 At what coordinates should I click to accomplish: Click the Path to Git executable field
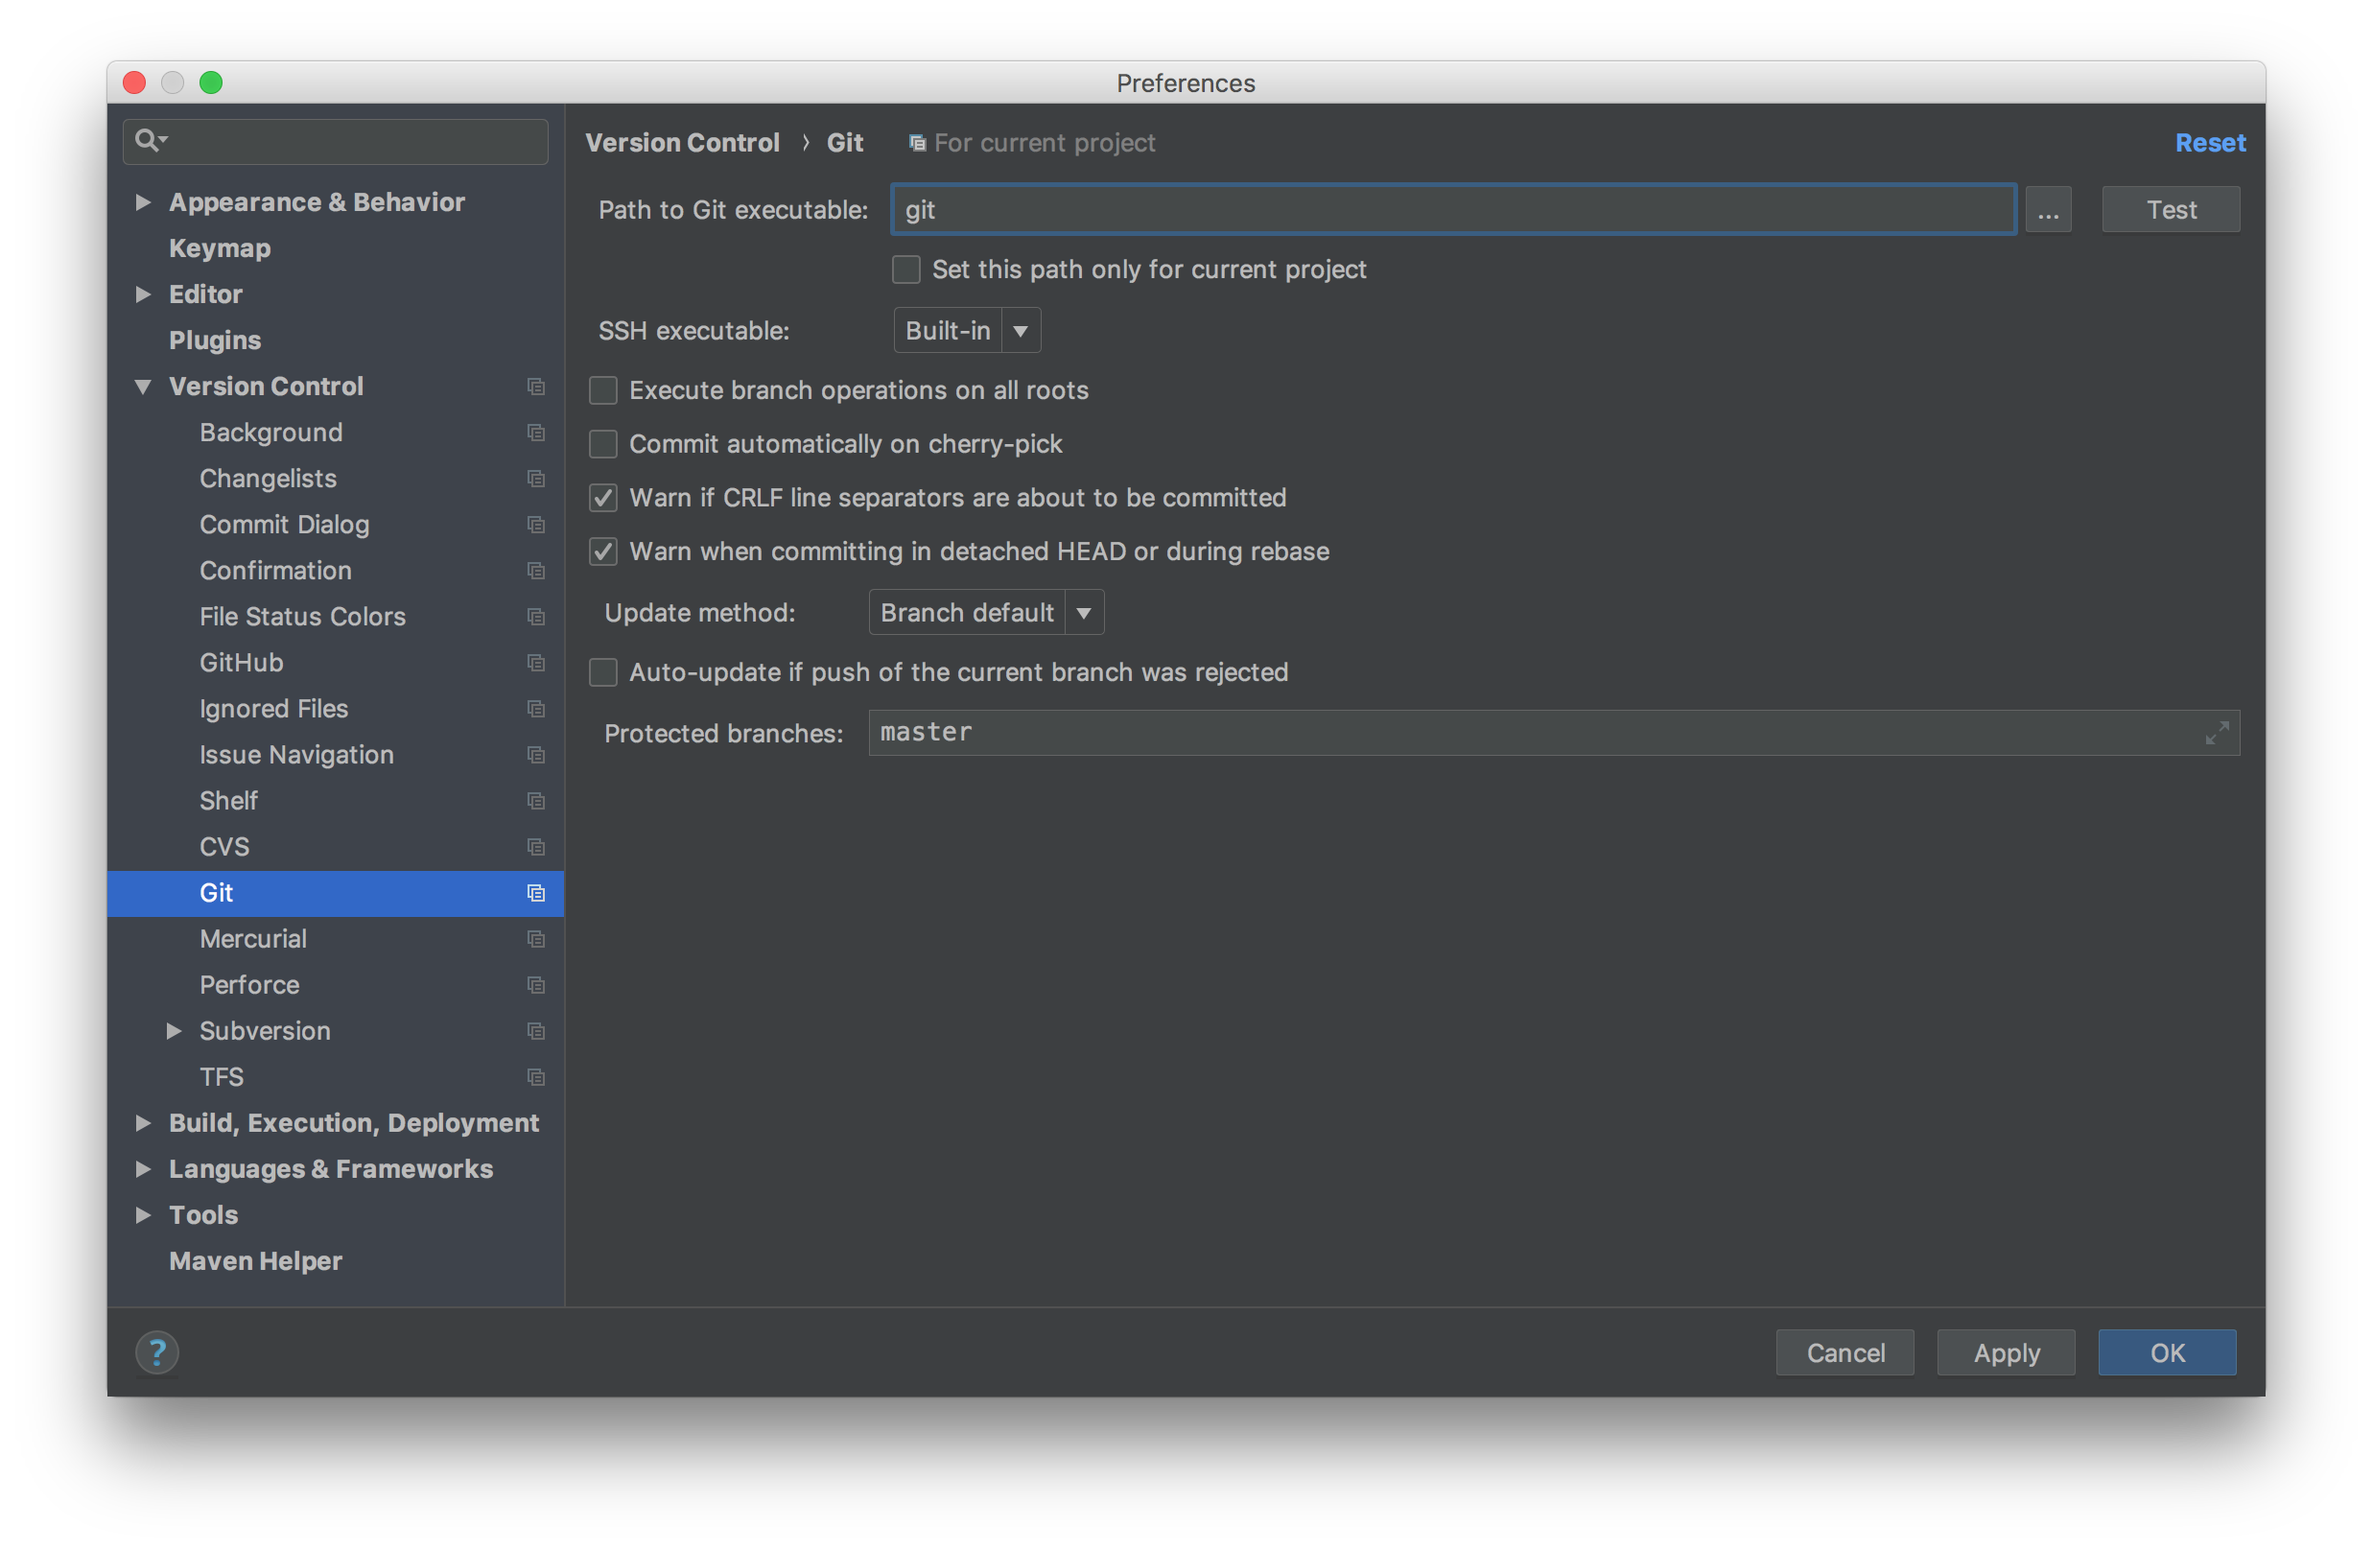tap(1453, 210)
